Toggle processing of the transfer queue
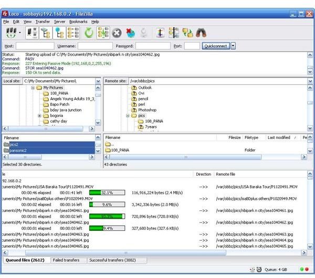The width and height of the screenshot is (315, 278). [103, 33]
